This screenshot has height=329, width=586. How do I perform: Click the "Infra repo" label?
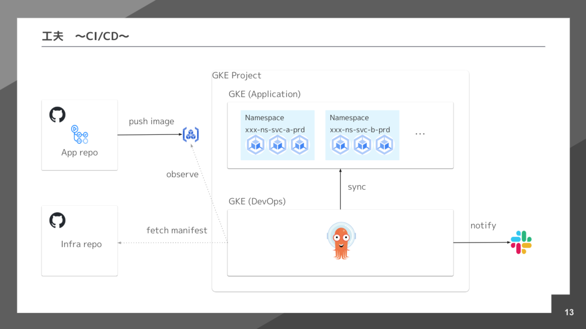tap(82, 244)
